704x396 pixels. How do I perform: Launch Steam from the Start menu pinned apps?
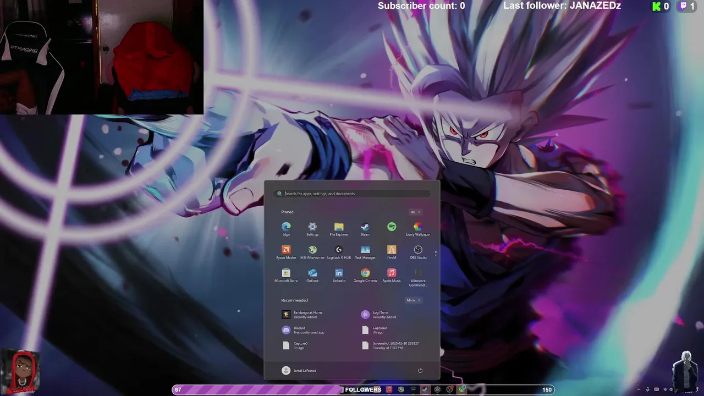(x=365, y=229)
